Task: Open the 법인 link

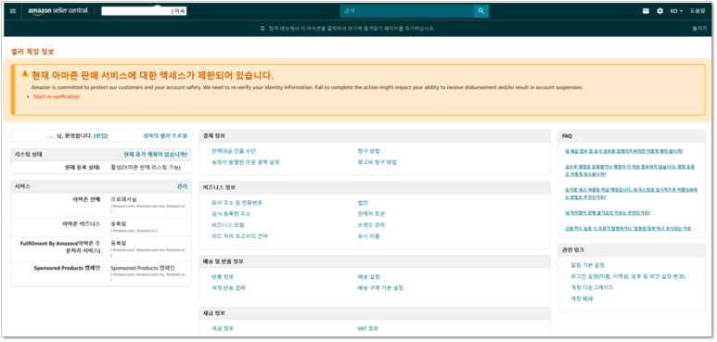Action: pyautogui.click(x=363, y=203)
